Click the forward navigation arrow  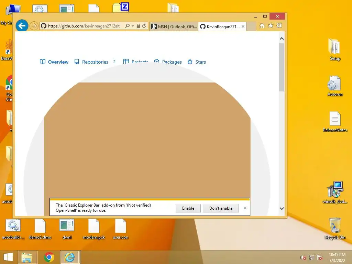pos(34,26)
